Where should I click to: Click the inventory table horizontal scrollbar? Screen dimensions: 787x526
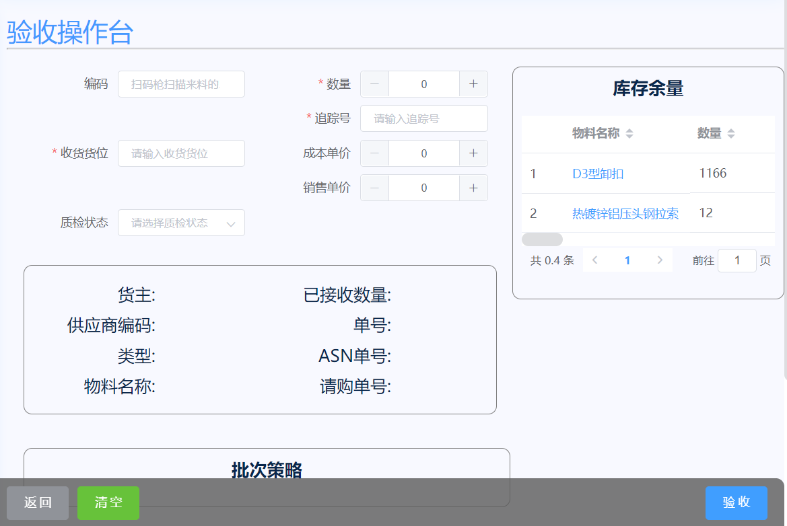pos(543,239)
